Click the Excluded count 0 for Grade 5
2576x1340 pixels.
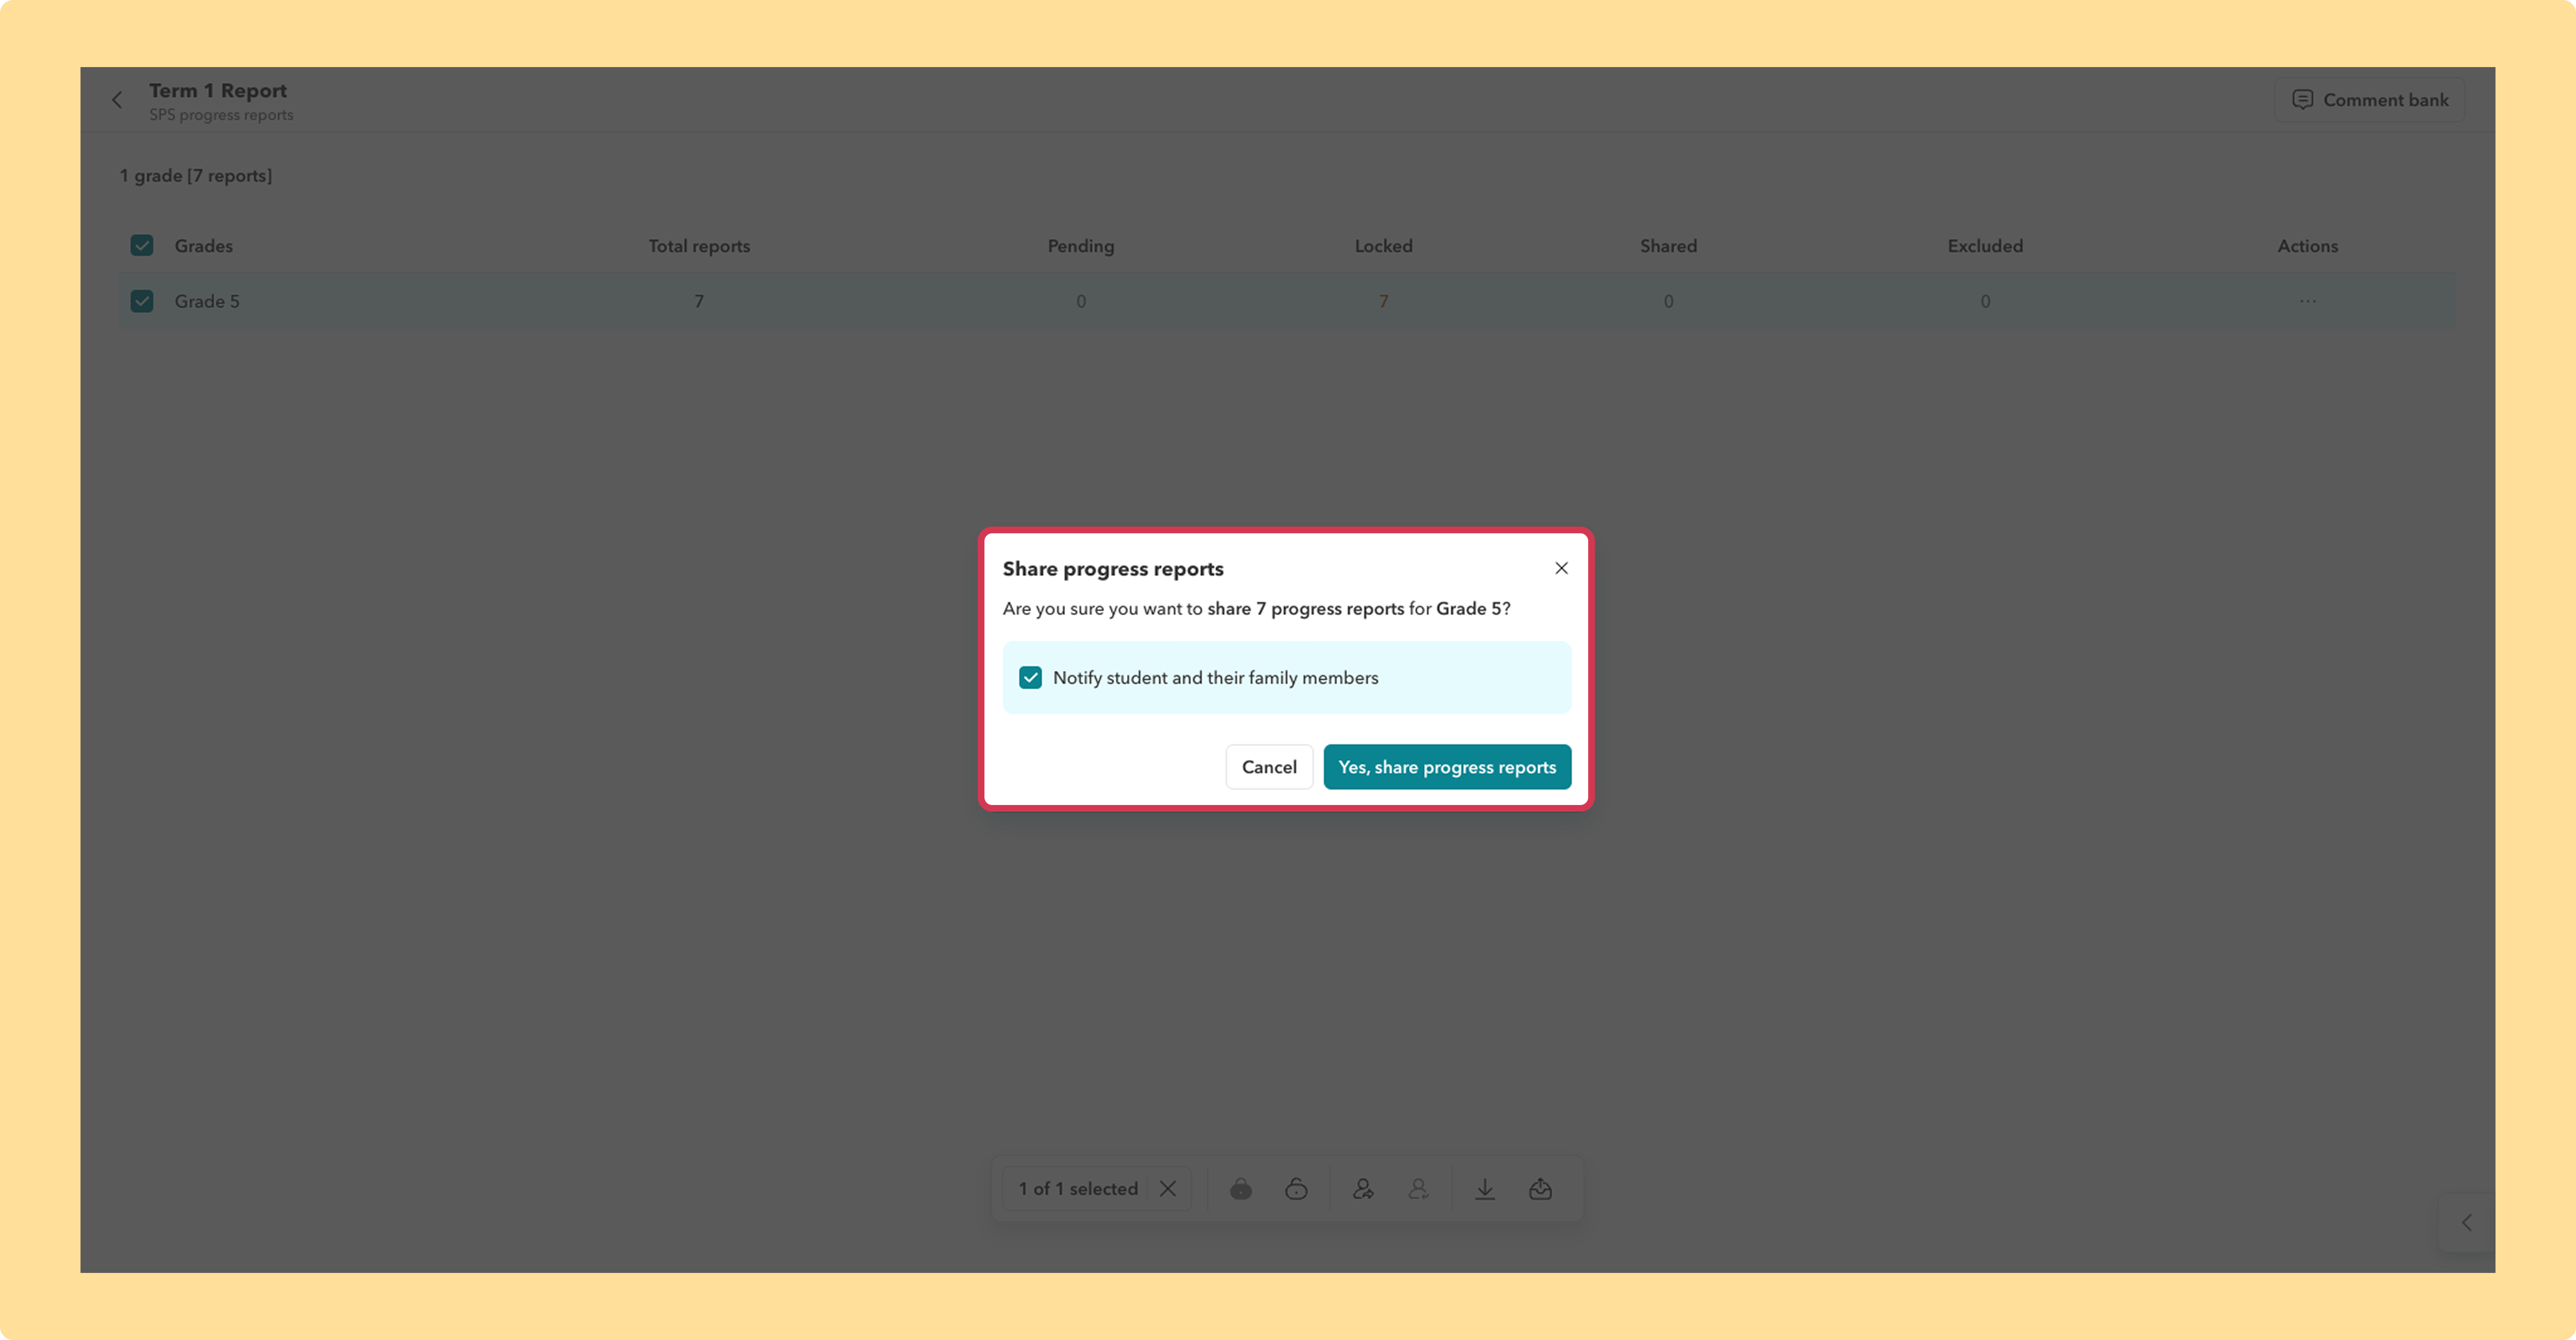point(1985,301)
